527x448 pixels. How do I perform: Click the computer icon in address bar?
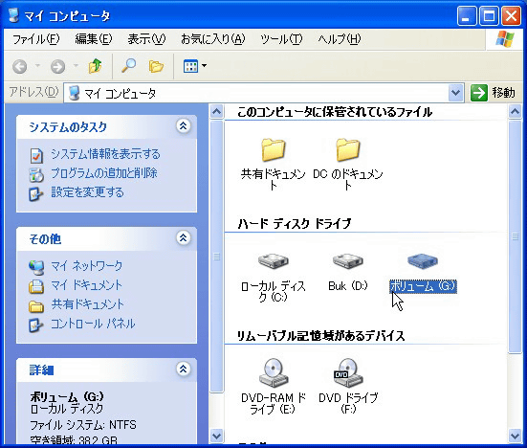point(74,93)
